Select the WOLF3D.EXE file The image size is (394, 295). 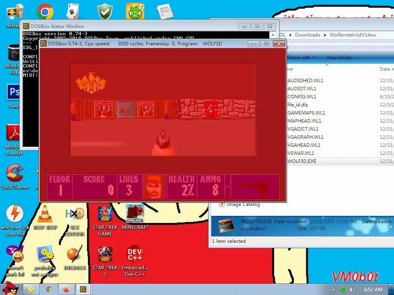[x=302, y=161]
